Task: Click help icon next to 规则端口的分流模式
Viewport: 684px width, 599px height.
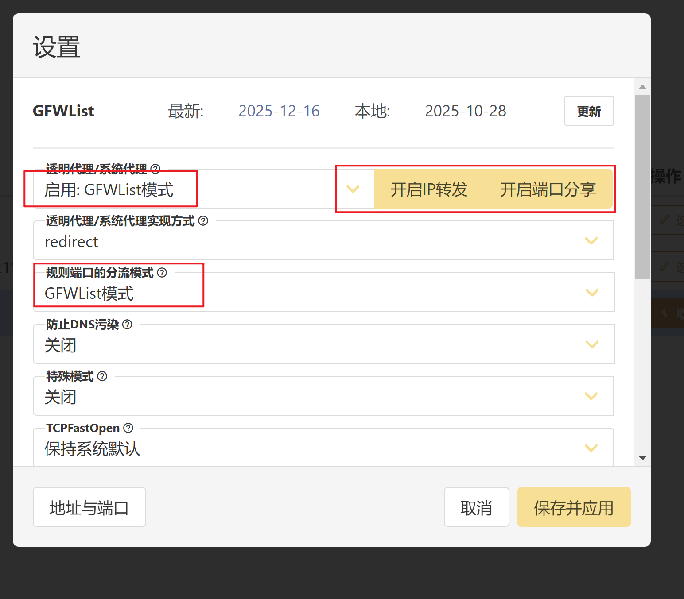Action: pos(162,272)
